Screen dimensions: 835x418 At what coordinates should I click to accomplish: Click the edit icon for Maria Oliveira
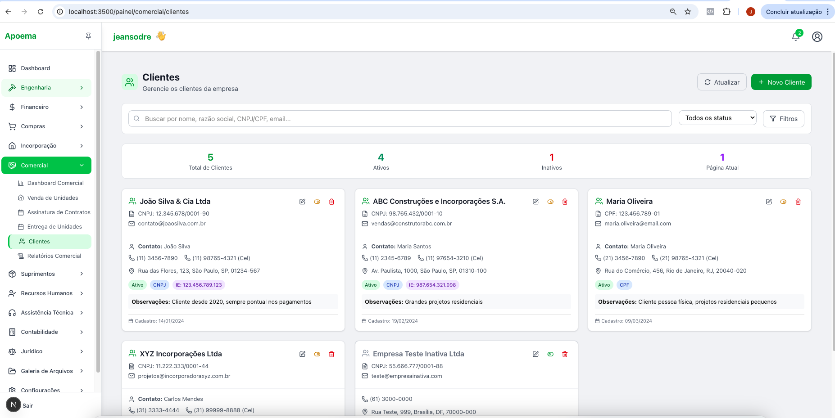point(769,202)
